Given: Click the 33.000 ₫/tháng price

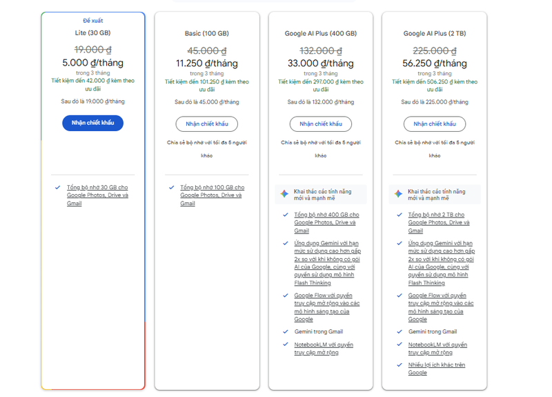Looking at the screenshot, I should coord(321,64).
